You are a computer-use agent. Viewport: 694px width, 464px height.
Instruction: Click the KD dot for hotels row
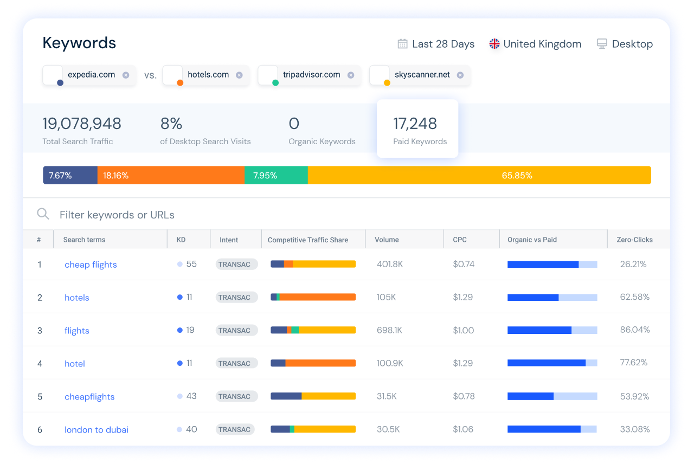point(180,297)
